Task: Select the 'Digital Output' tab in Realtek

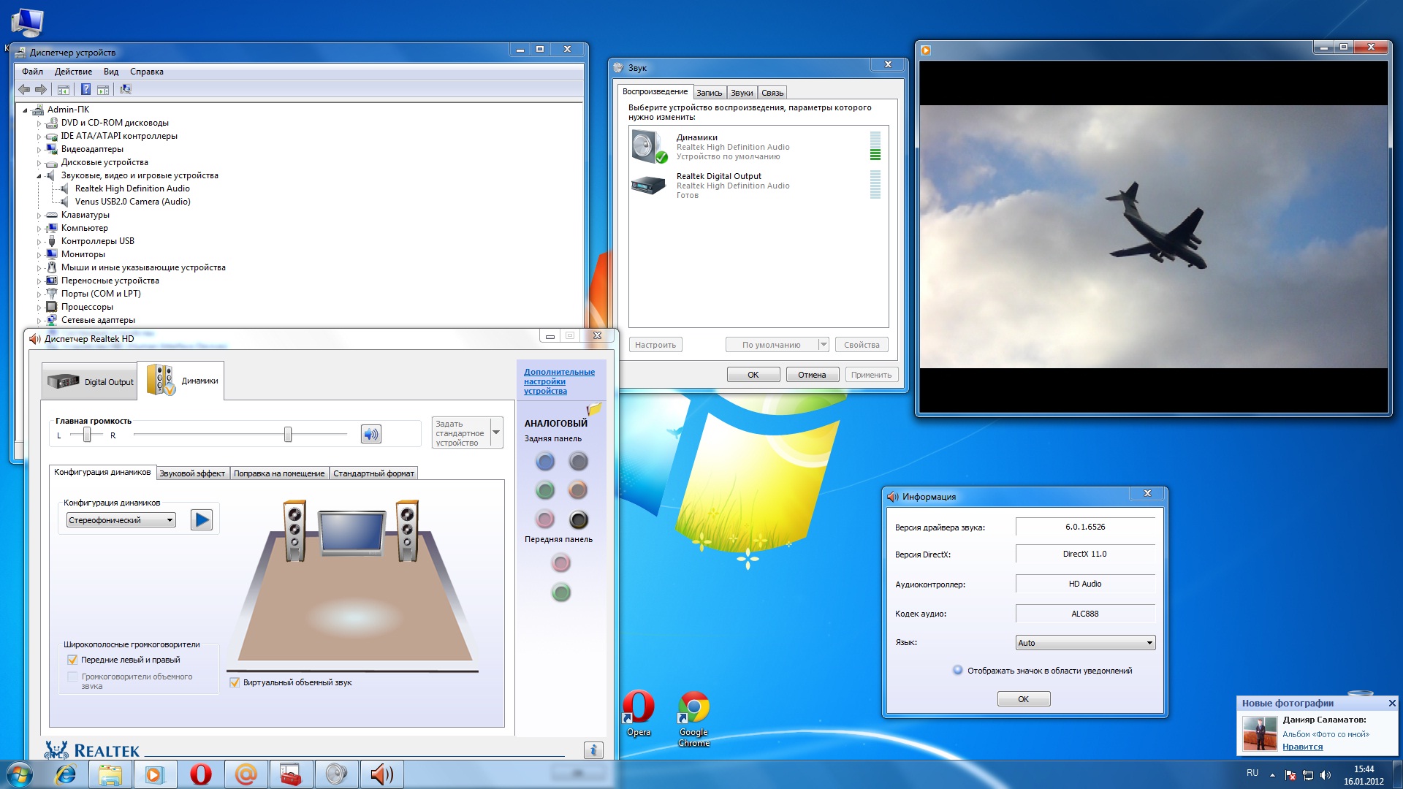Action: (x=89, y=381)
